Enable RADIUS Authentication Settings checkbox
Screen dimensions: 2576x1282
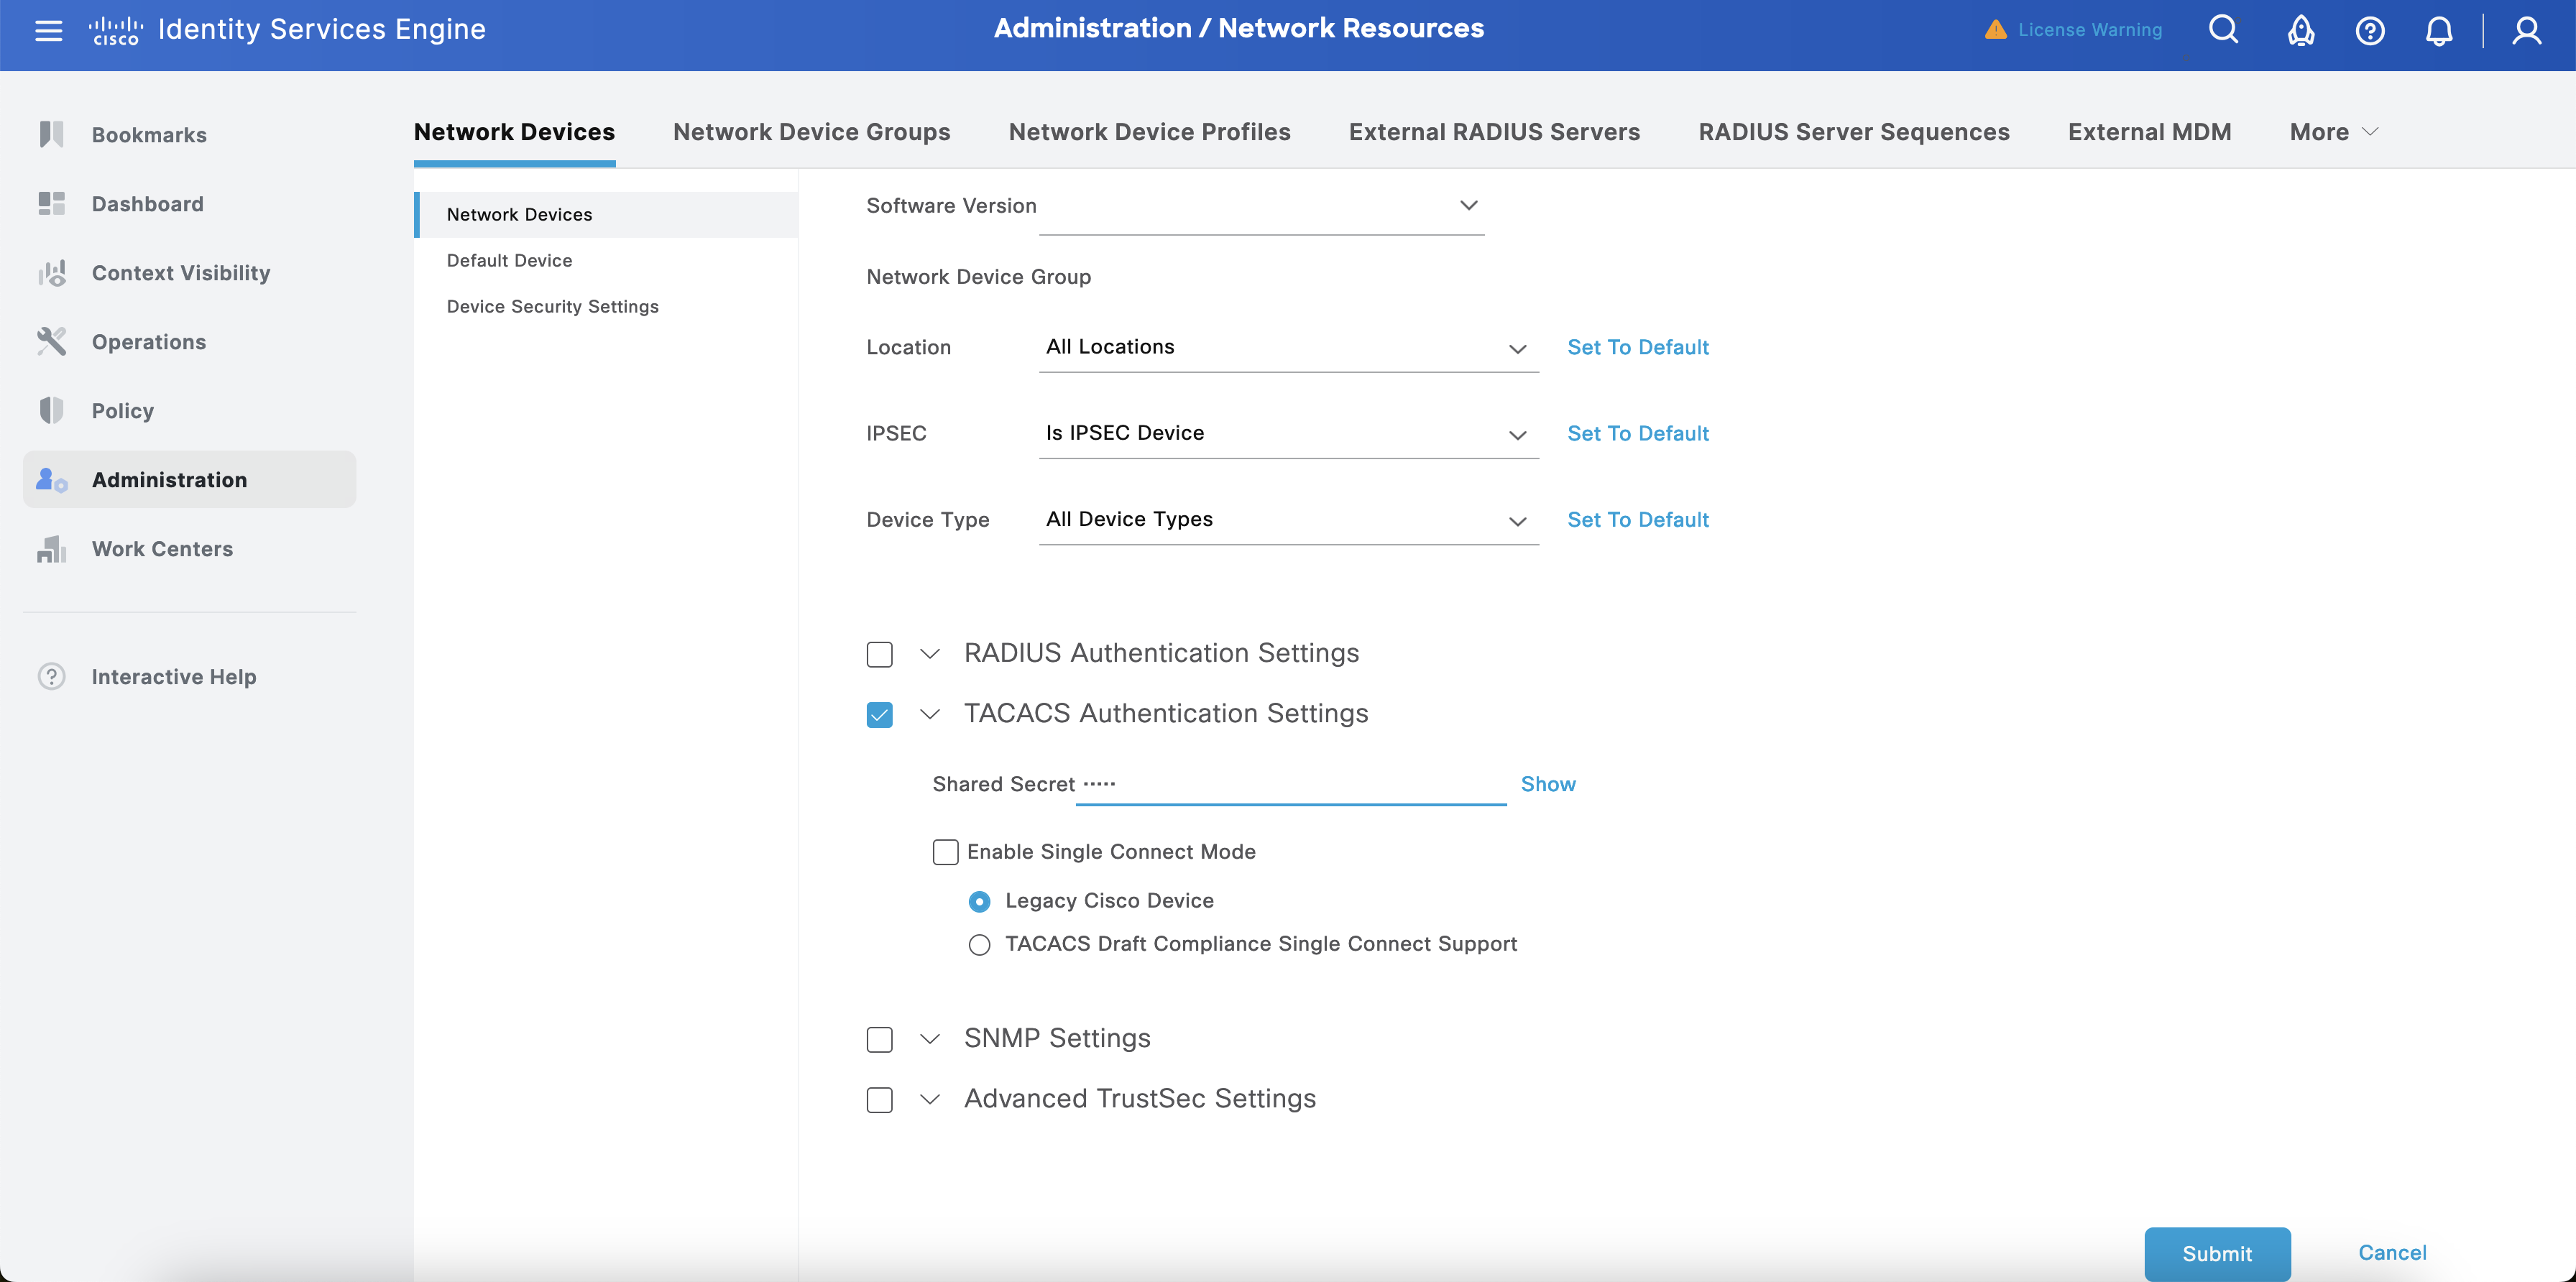click(x=879, y=654)
